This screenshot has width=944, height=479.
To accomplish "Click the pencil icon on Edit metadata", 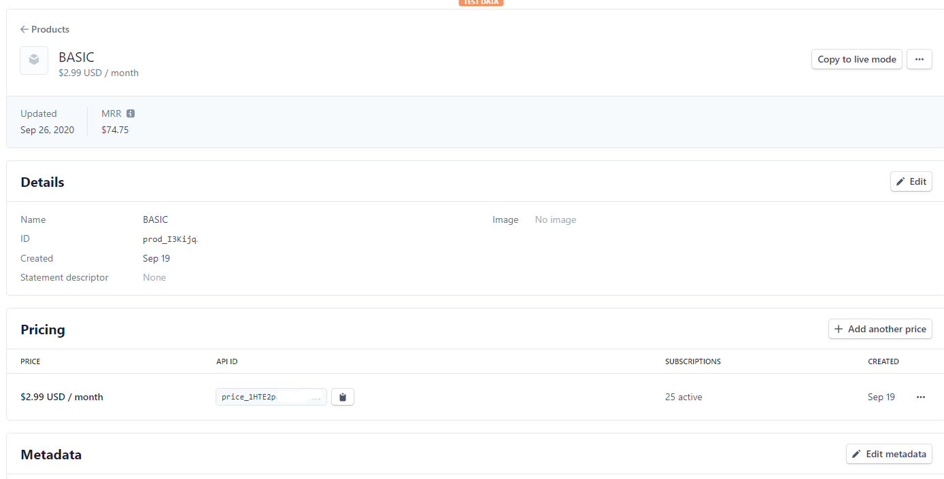I will tap(856, 454).
